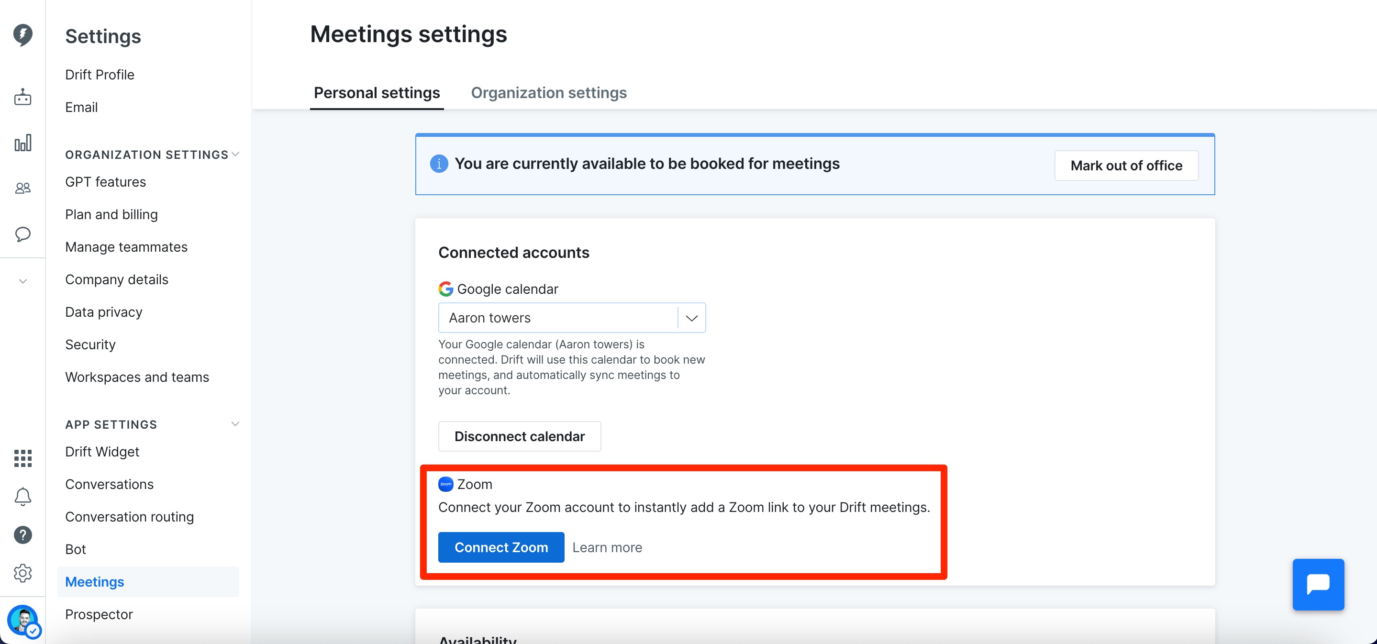The height and width of the screenshot is (644, 1377).
Task: Click the Connect Zoom button
Action: click(501, 547)
